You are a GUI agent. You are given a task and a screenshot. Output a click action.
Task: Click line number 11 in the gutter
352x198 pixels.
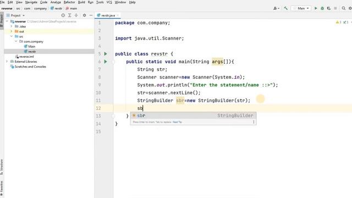pyautogui.click(x=98, y=100)
